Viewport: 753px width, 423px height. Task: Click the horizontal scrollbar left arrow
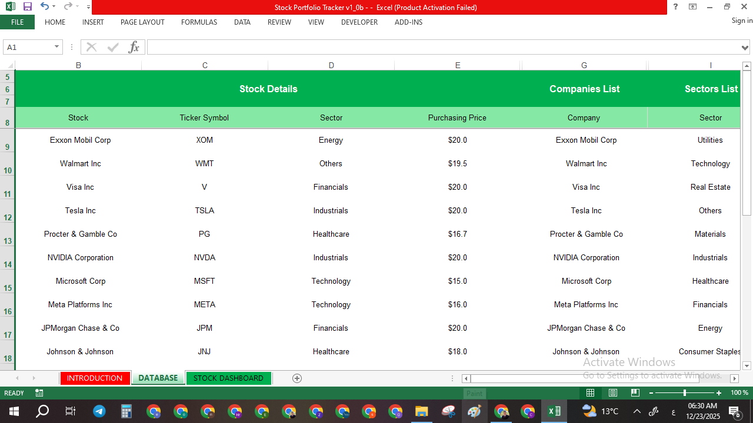click(466, 378)
